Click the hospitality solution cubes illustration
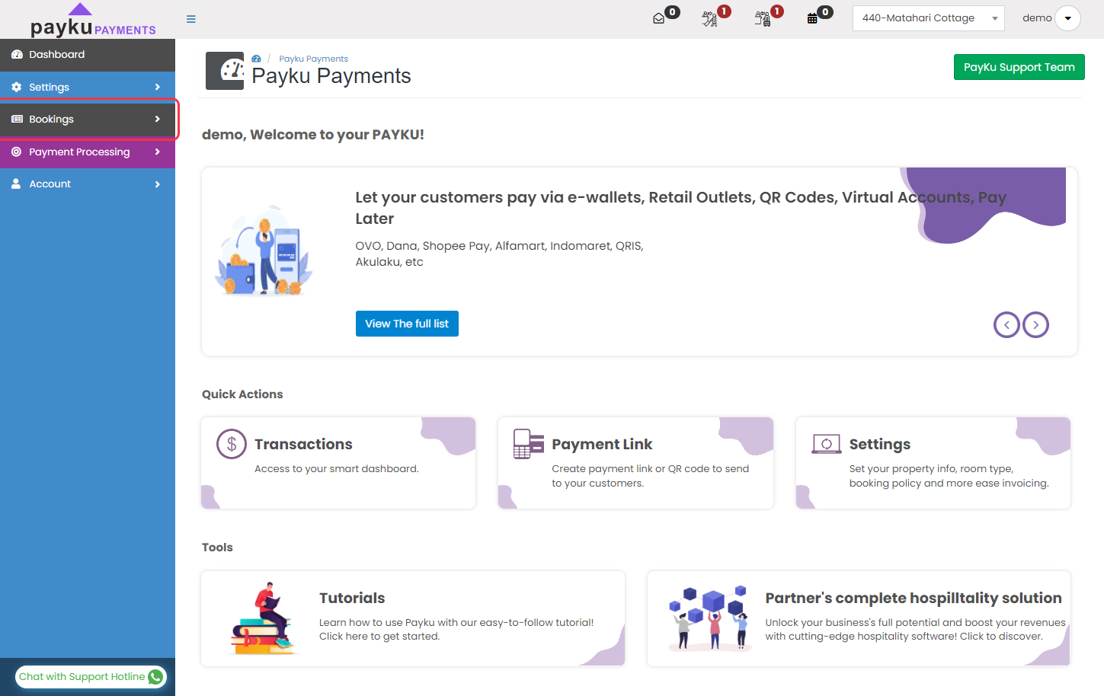The width and height of the screenshot is (1104, 696). (709, 618)
